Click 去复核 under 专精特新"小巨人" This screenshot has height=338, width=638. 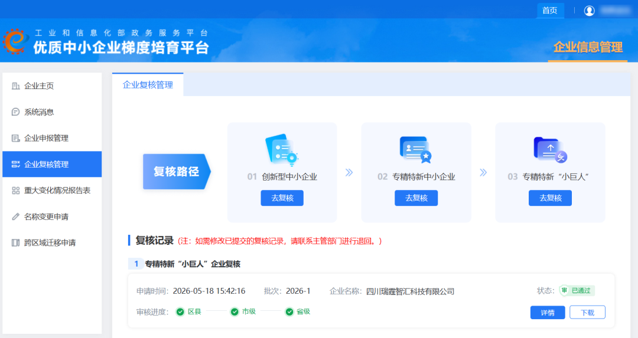pyautogui.click(x=550, y=198)
